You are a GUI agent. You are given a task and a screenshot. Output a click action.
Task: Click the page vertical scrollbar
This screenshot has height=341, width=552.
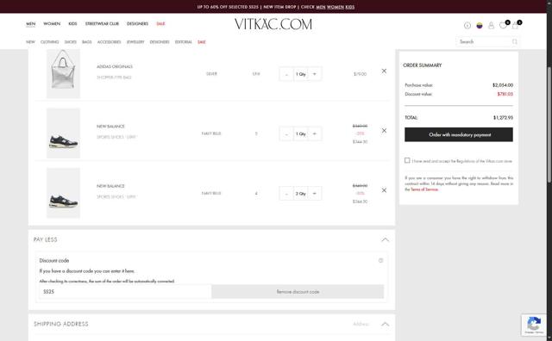[549, 125]
